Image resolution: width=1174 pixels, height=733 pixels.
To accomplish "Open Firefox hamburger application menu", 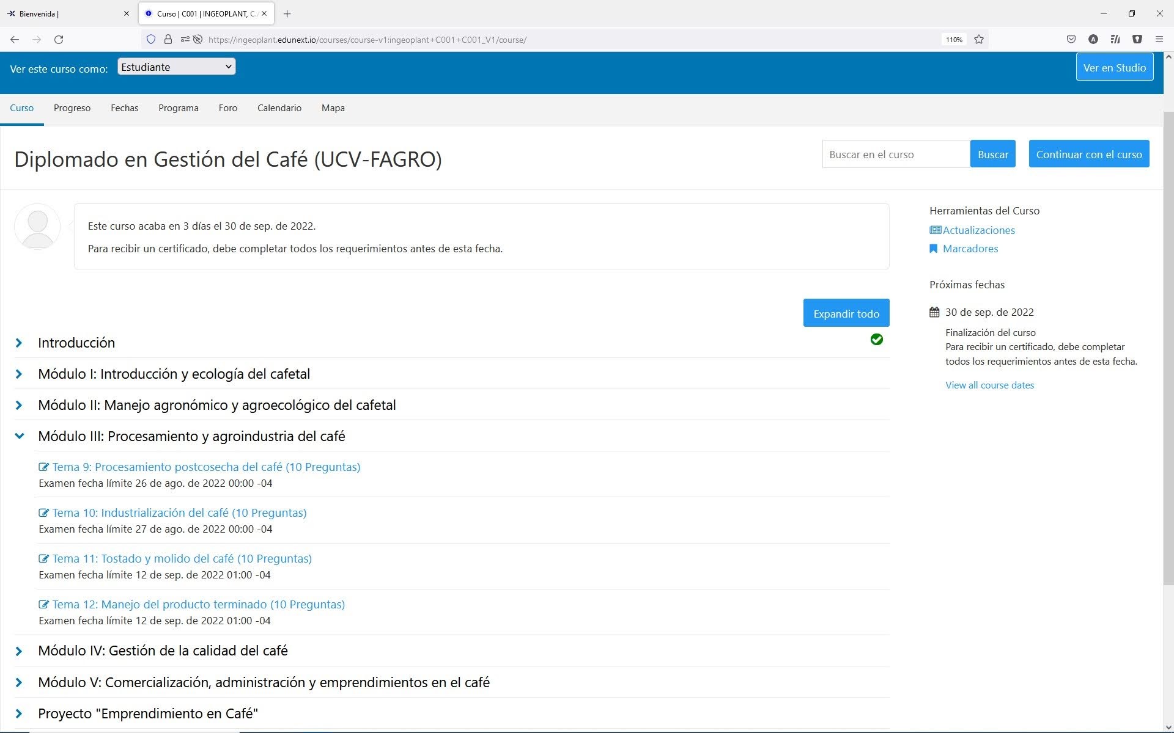I will (x=1159, y=40).
